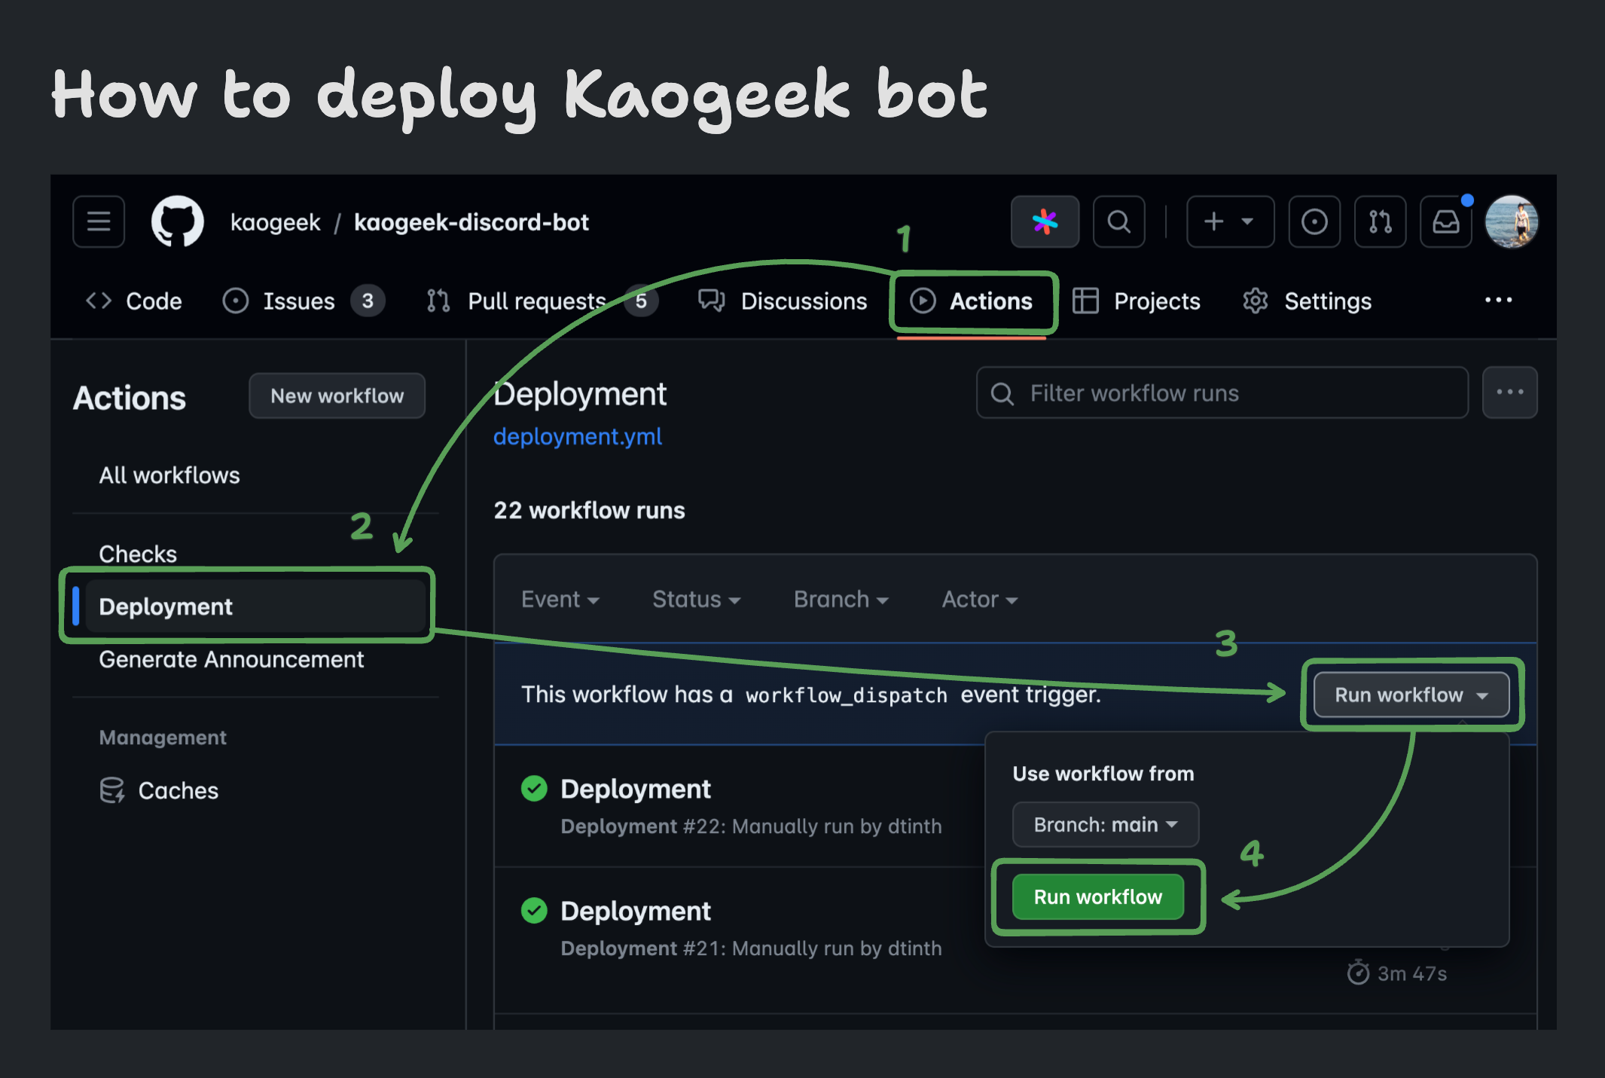Change Branch: main selector
Image resolution: width=1605 pixels, height=1078 pixels.
[1105, 824]
